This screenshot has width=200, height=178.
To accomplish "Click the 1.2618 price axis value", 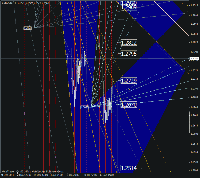I will click(194, 126).
